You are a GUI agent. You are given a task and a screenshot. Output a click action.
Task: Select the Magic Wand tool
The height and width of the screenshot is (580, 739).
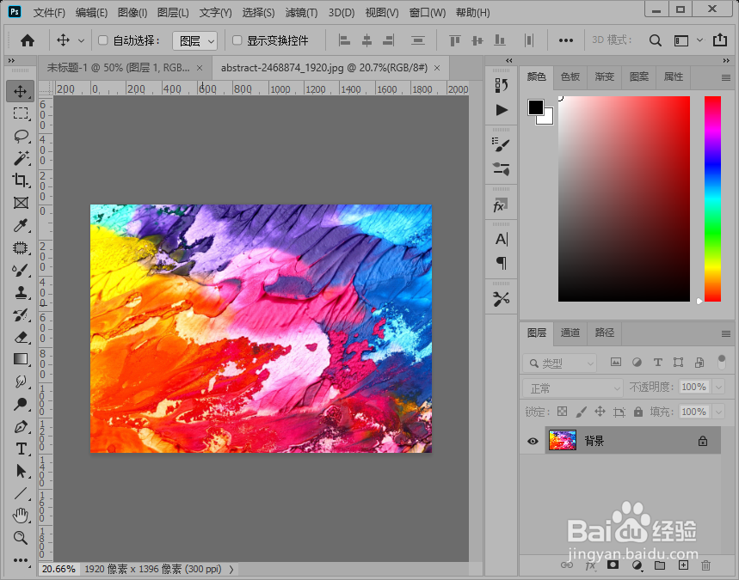21,158
